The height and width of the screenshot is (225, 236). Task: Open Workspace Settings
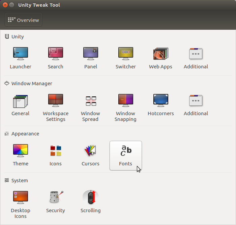click(56, 107)
